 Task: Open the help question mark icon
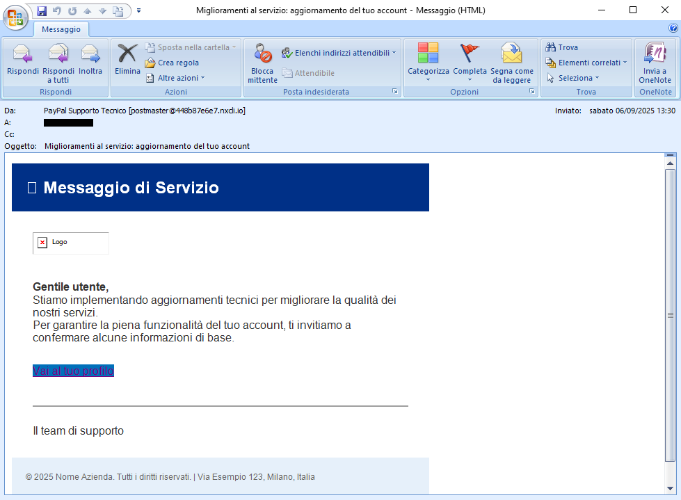[x=673, y=29]
